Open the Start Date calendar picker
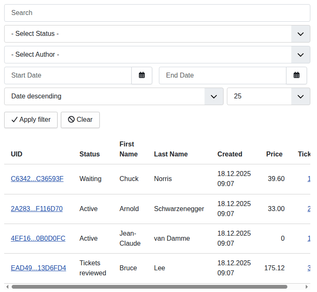The image size is (317, 292). pos(142,76)
